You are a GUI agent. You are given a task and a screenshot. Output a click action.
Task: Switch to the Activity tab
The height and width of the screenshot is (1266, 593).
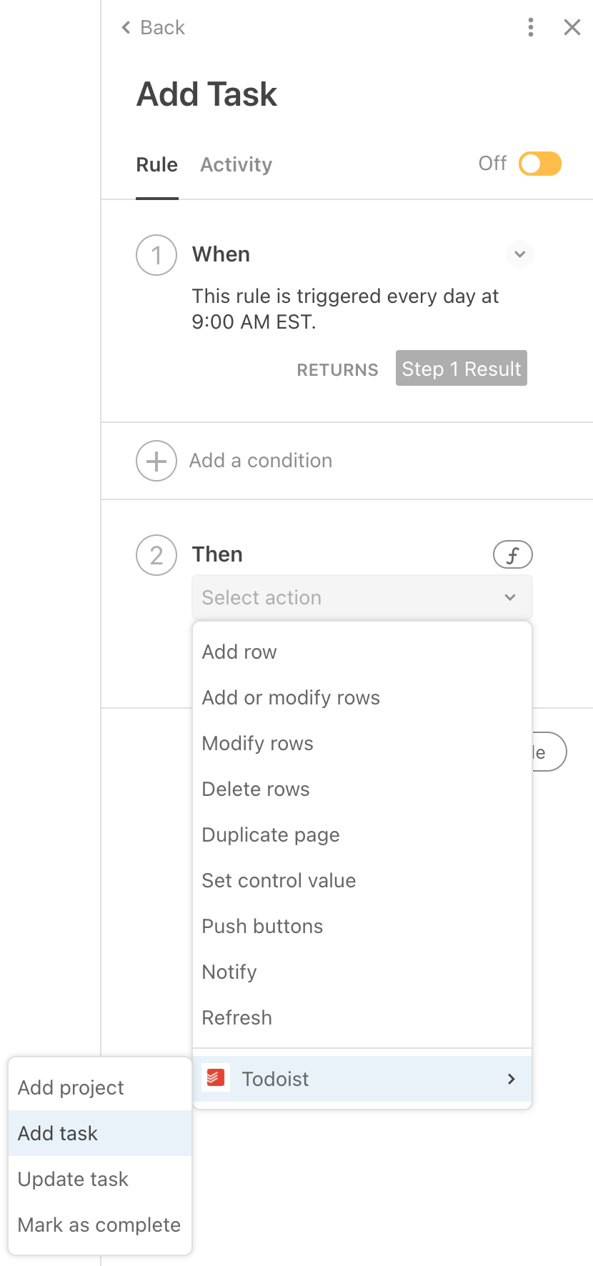click(236, 165)
